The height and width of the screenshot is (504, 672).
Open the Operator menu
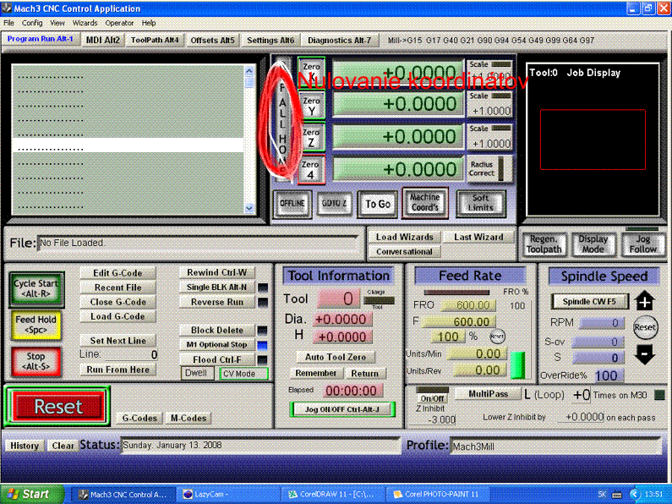point(119,23)
